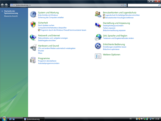The image size is (161, 121).
Task: Click the Hardware und Sound printer icon
Action: (33, 47)
